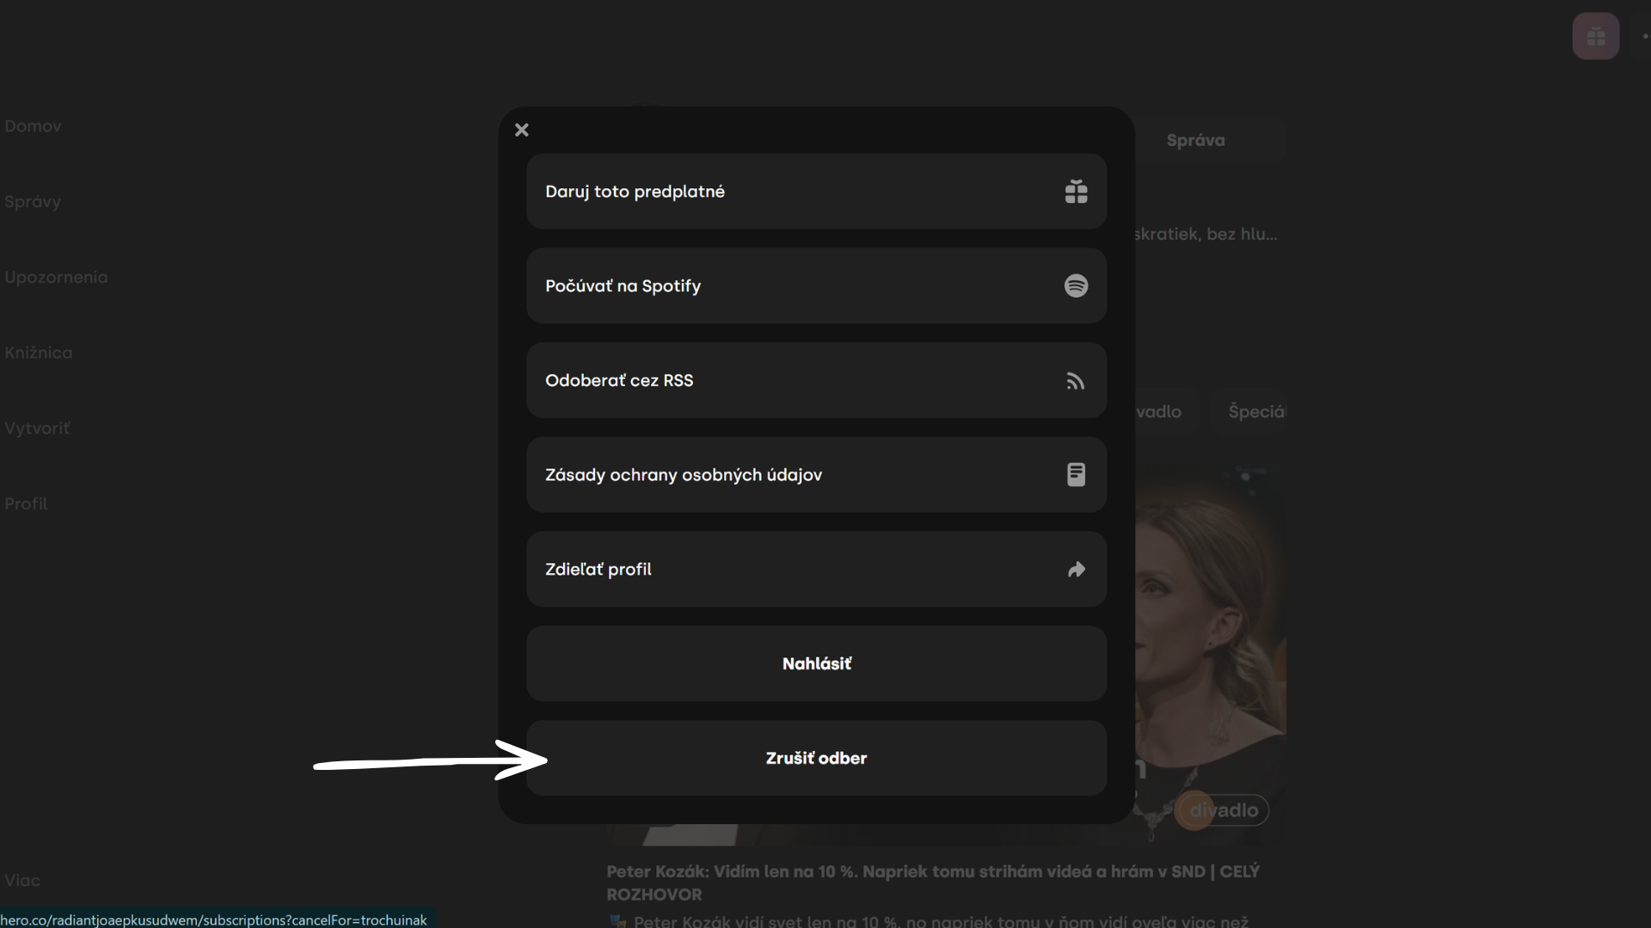Click the pink gift icon in the top corner
Viewport: 1651px width, 928px height.
[1596, 37]
